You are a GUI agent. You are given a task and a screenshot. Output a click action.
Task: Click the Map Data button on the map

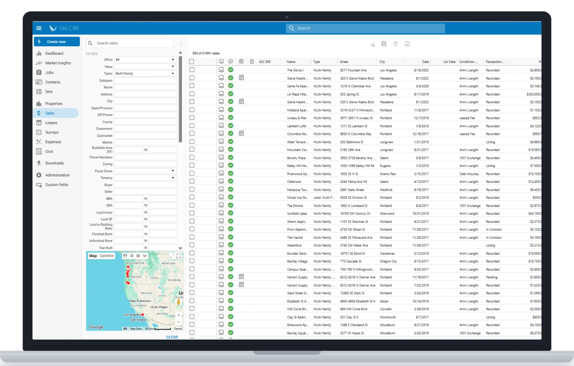click(x=136, y=329)
